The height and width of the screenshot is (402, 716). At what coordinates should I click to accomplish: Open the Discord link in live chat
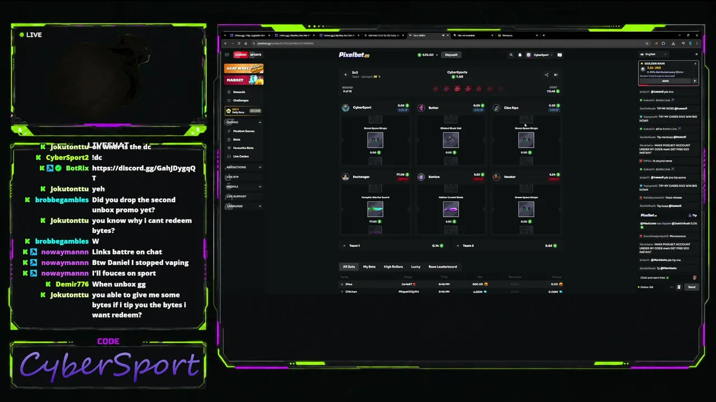[144, 173]
